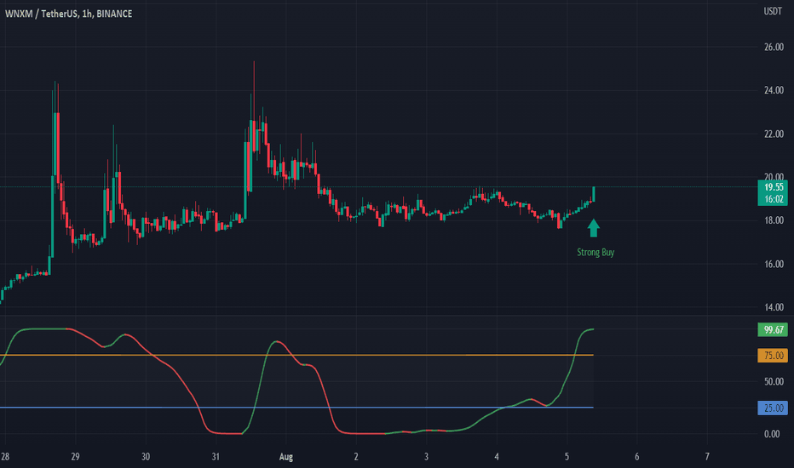Click the 30 date label on time axis
Viewport: 794px width, 468px height.
146,457
